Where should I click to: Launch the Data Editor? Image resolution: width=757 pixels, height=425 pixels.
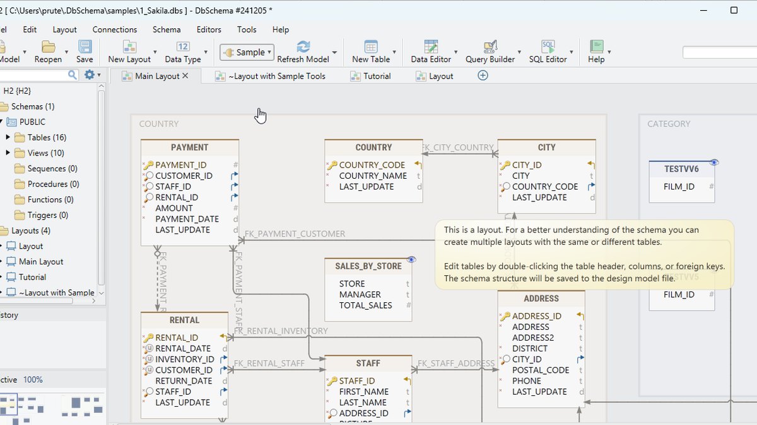click(431, 52)
